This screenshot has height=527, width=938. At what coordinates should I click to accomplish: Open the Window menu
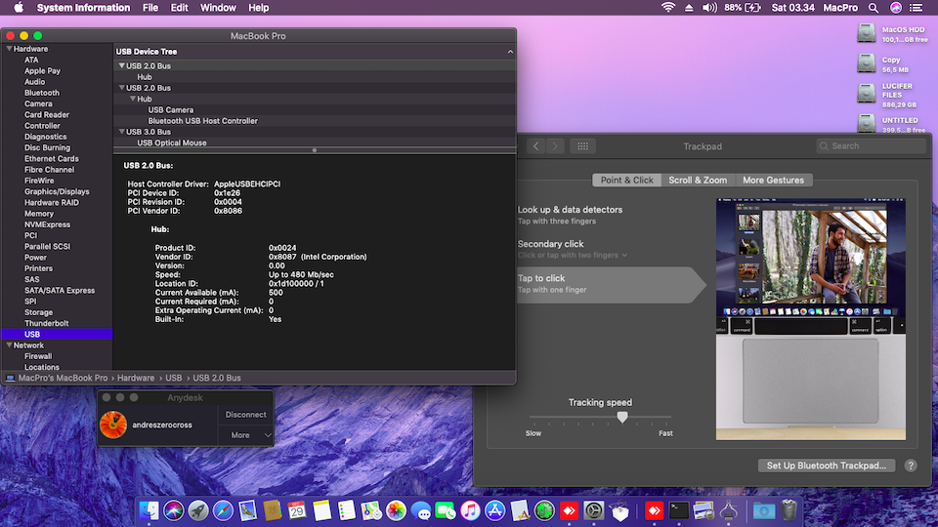[218, 8]
